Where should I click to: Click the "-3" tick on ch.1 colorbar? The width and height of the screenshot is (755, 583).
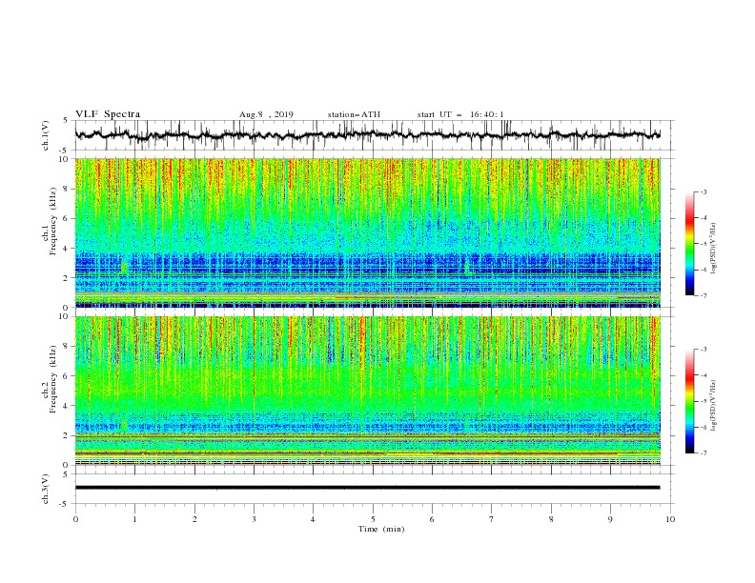[703, 191]
